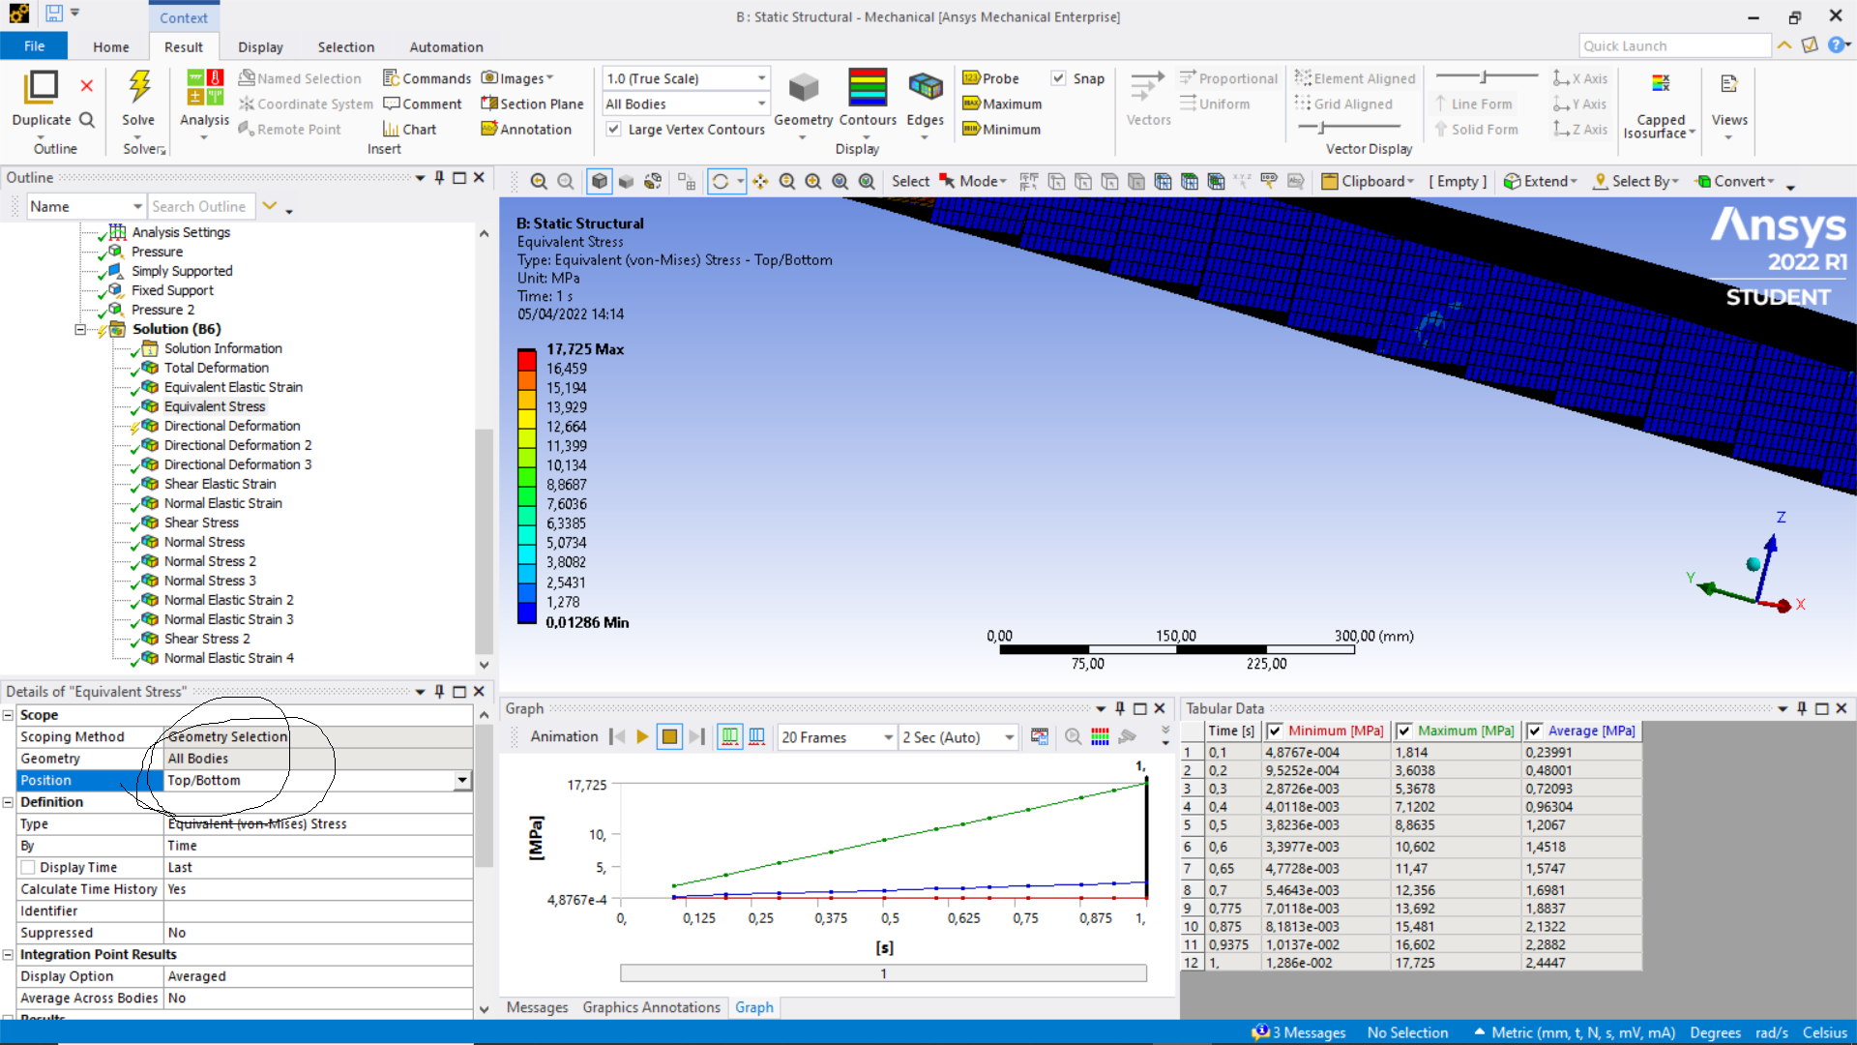The height and width of the screenshot is (1045, 1857).
Task: Click the Solve lightning bolt icon
Action: tap(138, 87)
